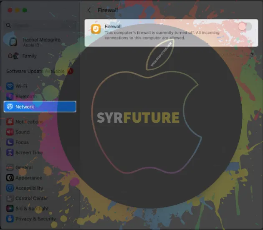The width and height of the screenshot is (263, 230).
Task: Select the Accessibility icon
Action: 10,188
